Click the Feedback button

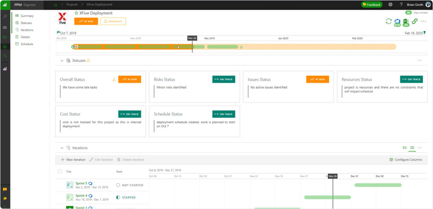pyautogui.click(x=372, y=5)
